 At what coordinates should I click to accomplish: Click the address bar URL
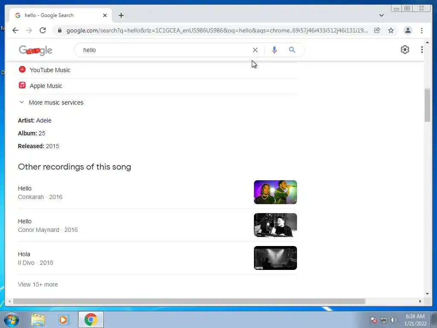(x=217, y=30)
